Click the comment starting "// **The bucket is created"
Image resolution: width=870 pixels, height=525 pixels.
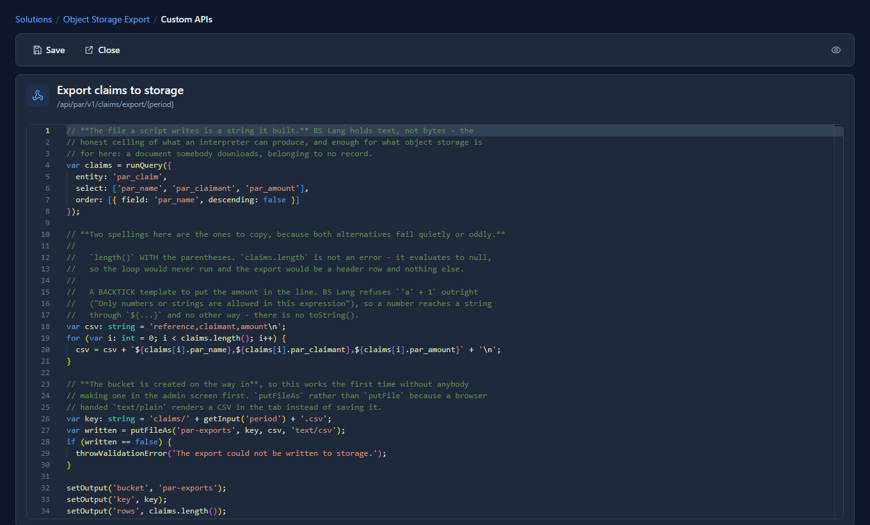267,384
